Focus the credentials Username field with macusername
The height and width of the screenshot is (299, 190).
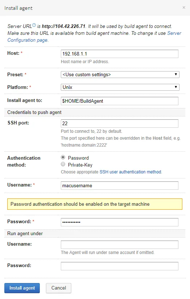point(120,185)
